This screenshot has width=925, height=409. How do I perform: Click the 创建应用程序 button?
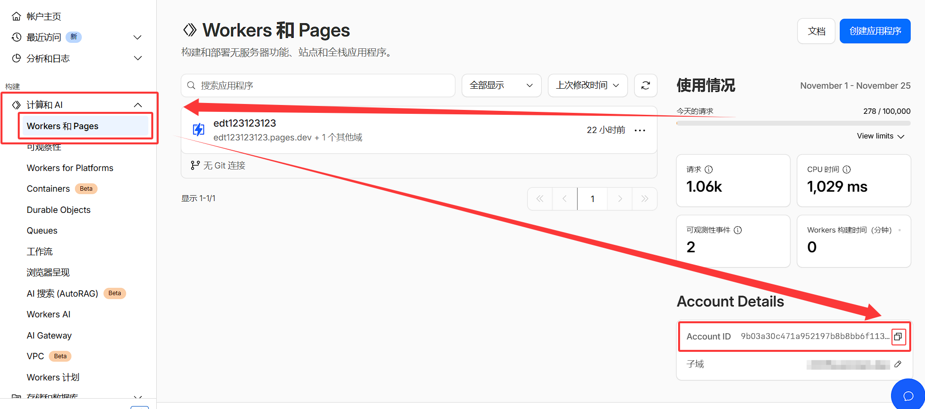tap(875, 31)
